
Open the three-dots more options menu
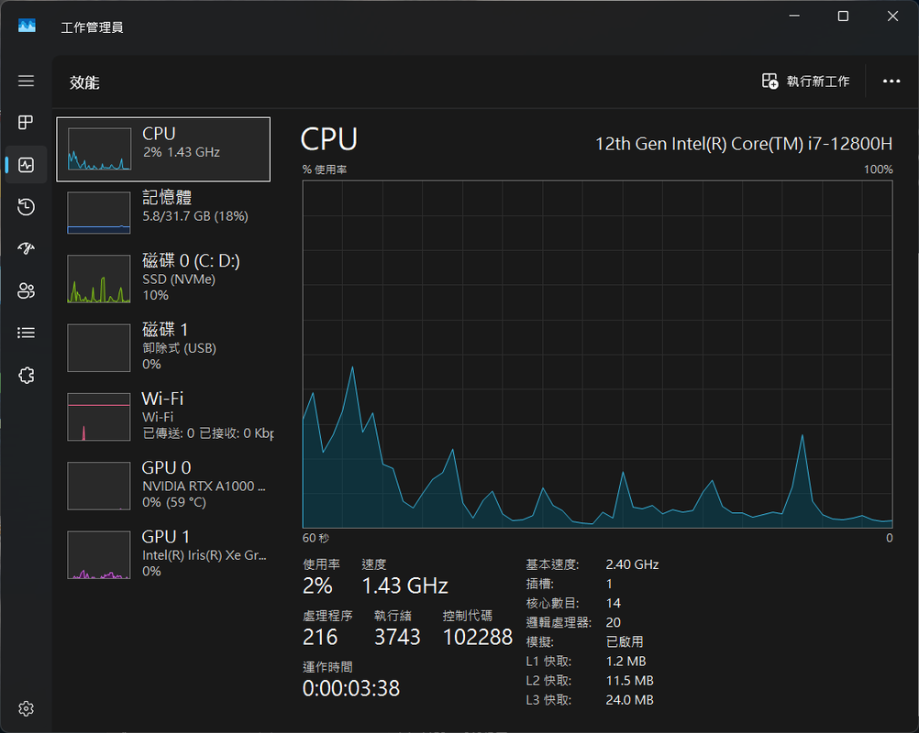click(x=891, y=81)
